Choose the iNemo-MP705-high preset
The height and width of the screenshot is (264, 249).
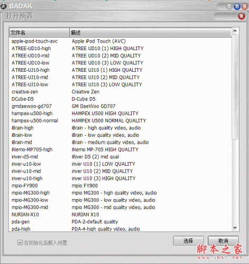point(32,149)
